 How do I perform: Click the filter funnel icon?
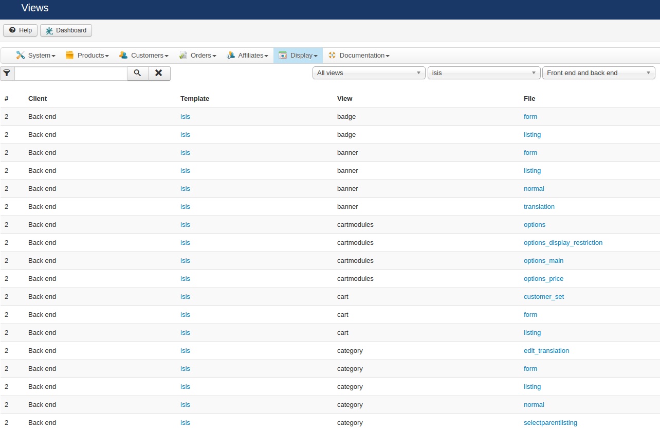[7, 73]
